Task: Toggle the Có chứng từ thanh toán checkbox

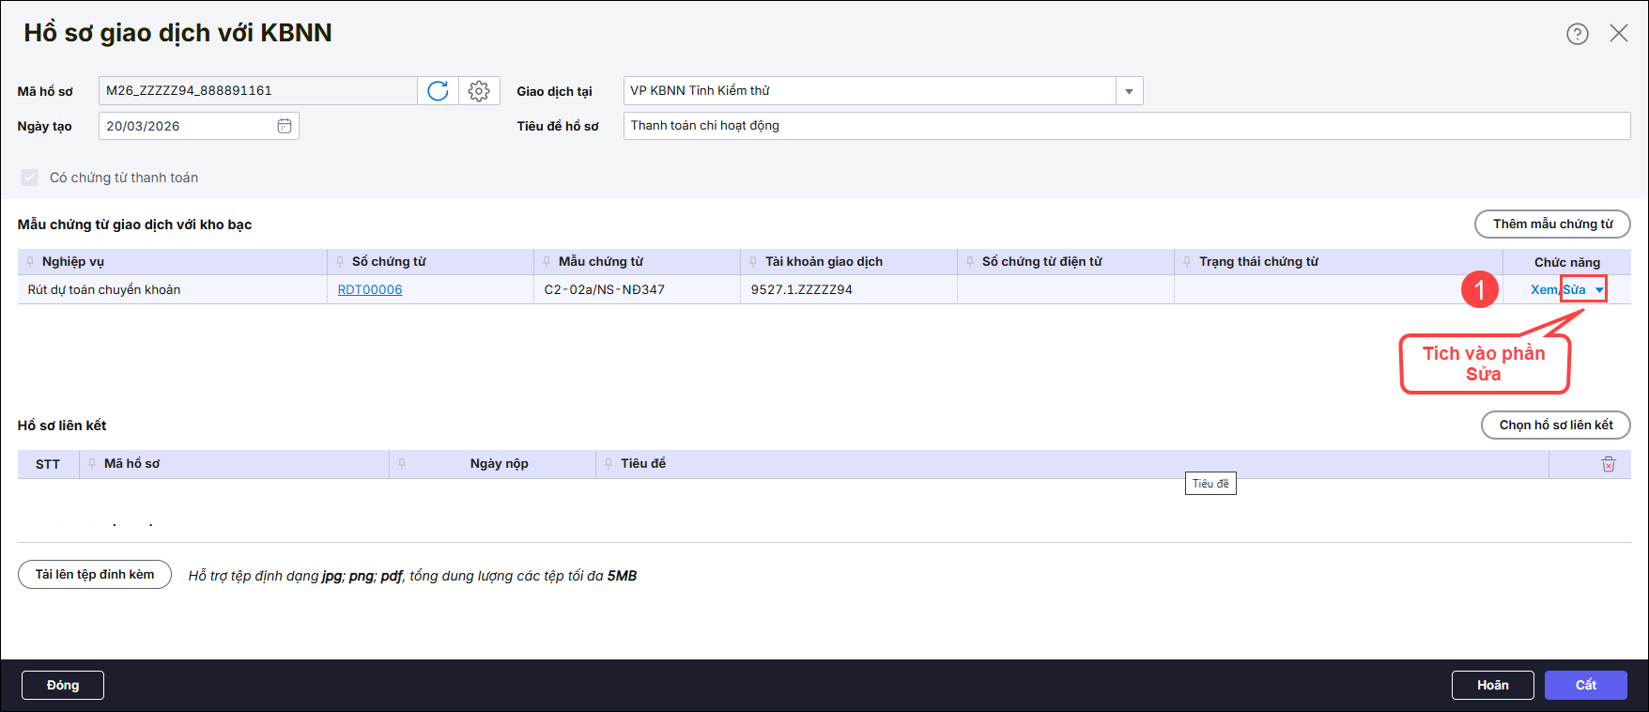Action: 30,178
